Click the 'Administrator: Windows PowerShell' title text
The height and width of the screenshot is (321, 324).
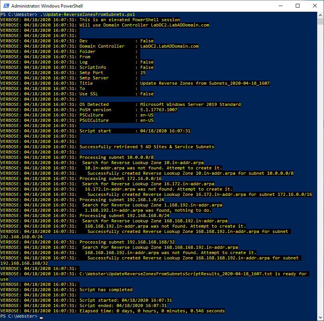[x=48, y=6]
